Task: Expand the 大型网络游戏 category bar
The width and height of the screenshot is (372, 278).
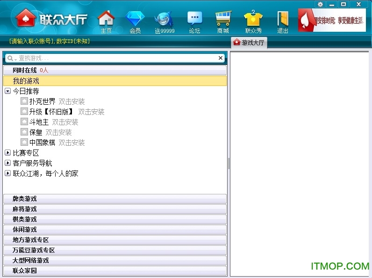Action: [x=115, y=260]
